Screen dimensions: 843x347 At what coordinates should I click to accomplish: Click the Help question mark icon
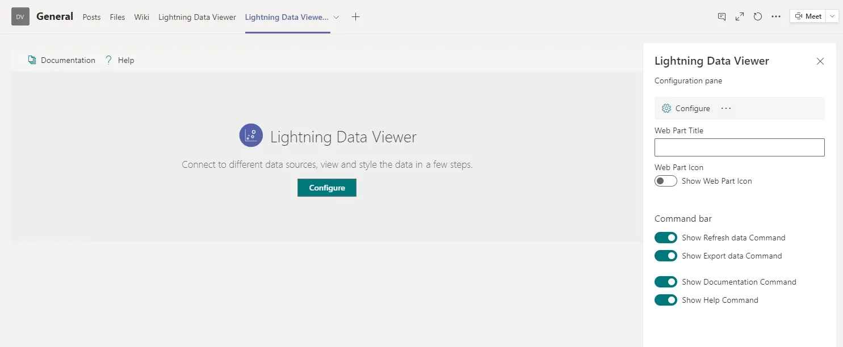108,60
